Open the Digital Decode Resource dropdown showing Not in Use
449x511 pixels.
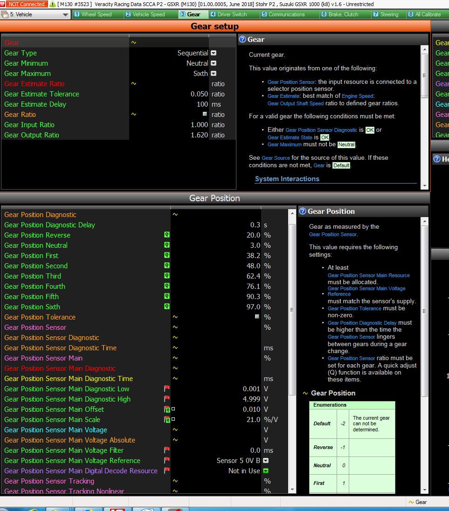[266, 470]
